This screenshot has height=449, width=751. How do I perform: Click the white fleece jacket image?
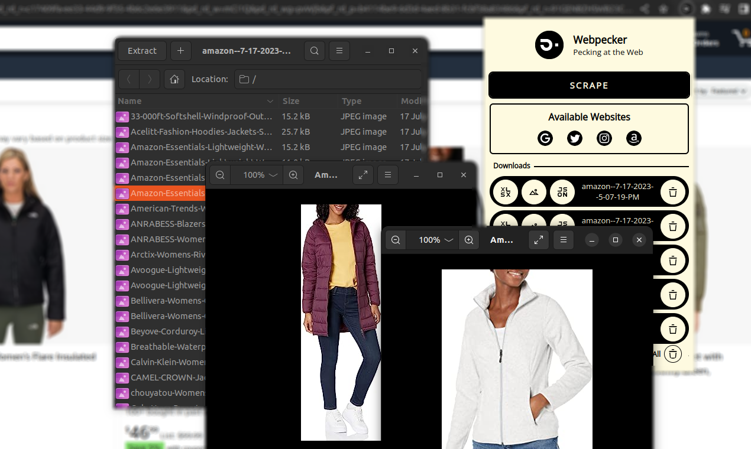tap(517, 359)
